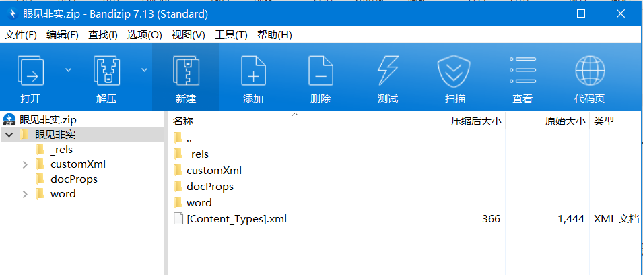Click the word folder icon in file list
643x275 pixels.
178,202
